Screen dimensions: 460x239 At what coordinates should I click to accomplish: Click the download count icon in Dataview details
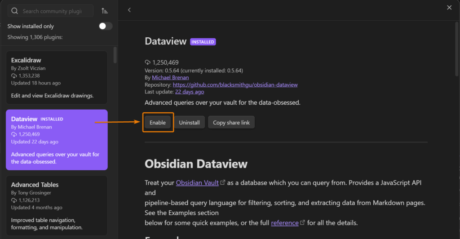(x=148, y=62)
